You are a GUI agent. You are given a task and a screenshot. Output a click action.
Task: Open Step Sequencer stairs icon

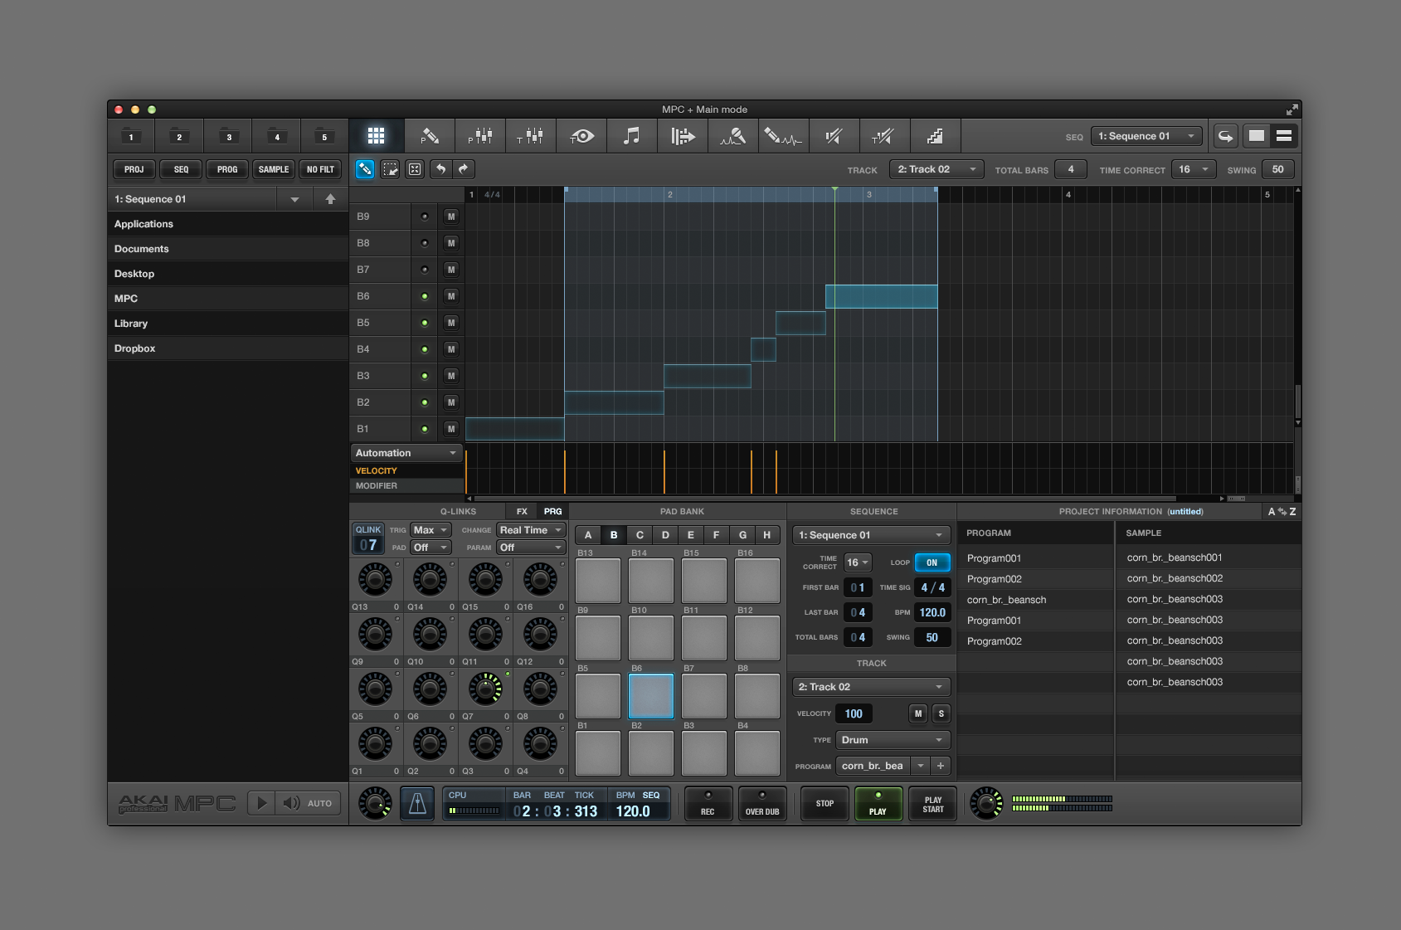click(935, 136)
